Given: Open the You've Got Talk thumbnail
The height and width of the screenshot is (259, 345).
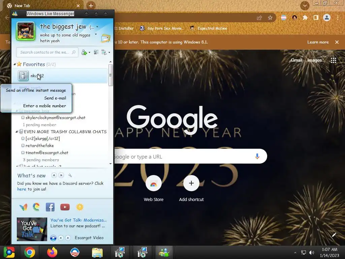Looking at the screenshot, I should pyautogui.click(x=32, y=229).
